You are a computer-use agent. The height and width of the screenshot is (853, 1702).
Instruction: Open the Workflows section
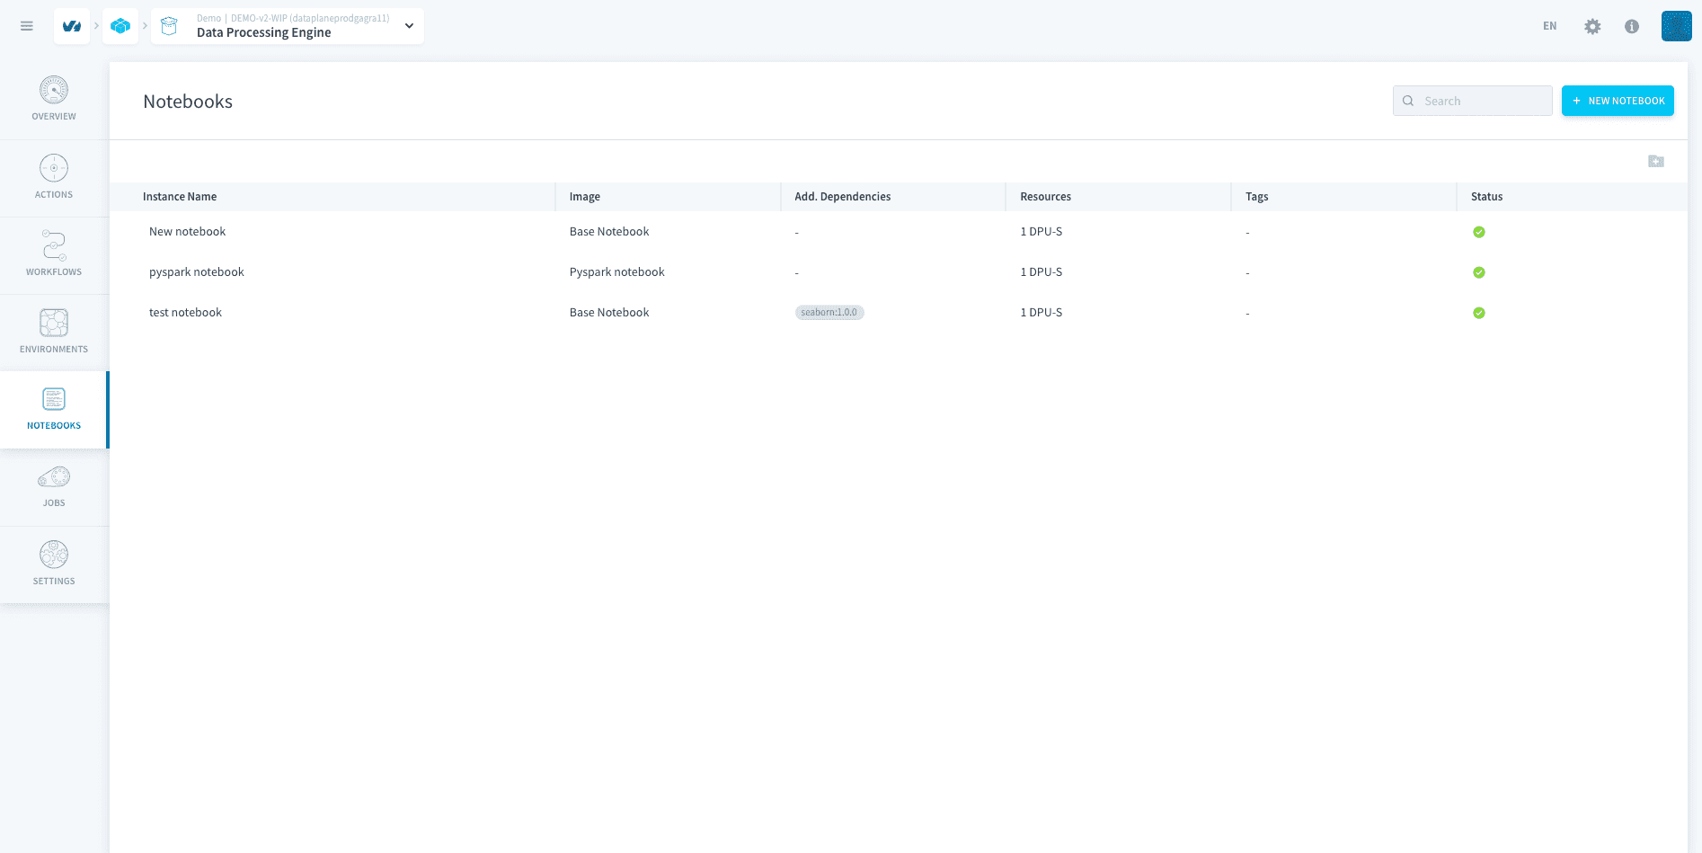pyautogui.click(x=54, y=255)
